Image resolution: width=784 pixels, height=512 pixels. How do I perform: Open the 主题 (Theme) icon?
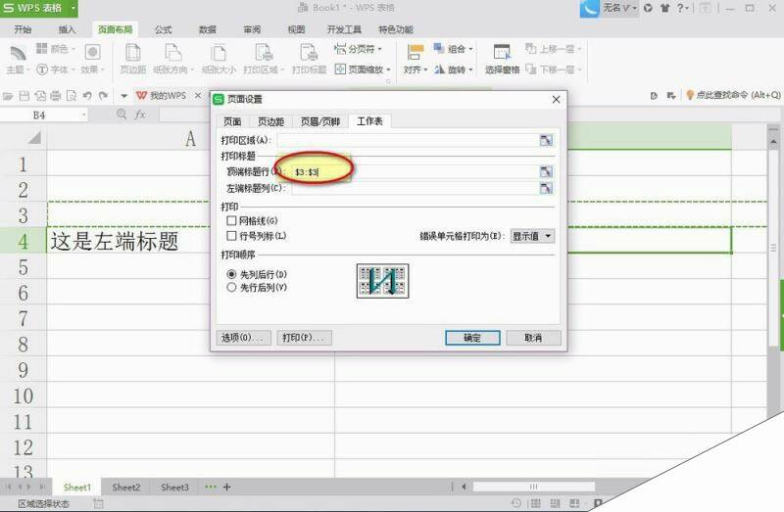pos(18,54)
